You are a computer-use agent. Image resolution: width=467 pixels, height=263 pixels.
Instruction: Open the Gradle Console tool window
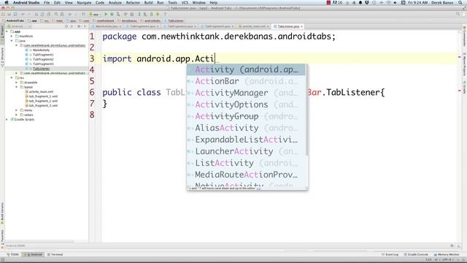click(416, 254)
